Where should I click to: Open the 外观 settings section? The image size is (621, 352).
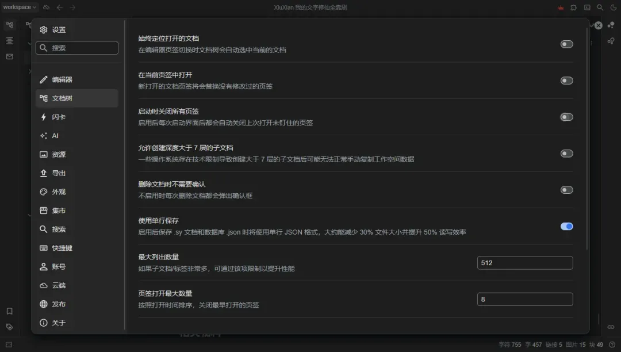point(77,192)
